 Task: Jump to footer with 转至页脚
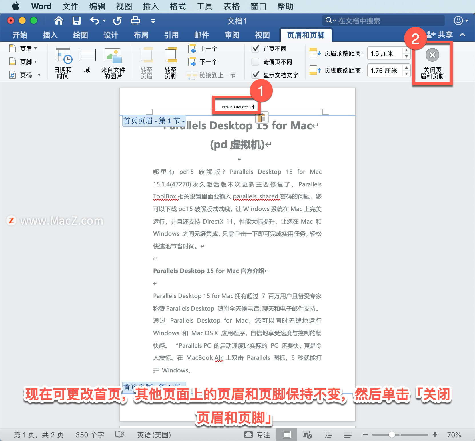[171, 63]
